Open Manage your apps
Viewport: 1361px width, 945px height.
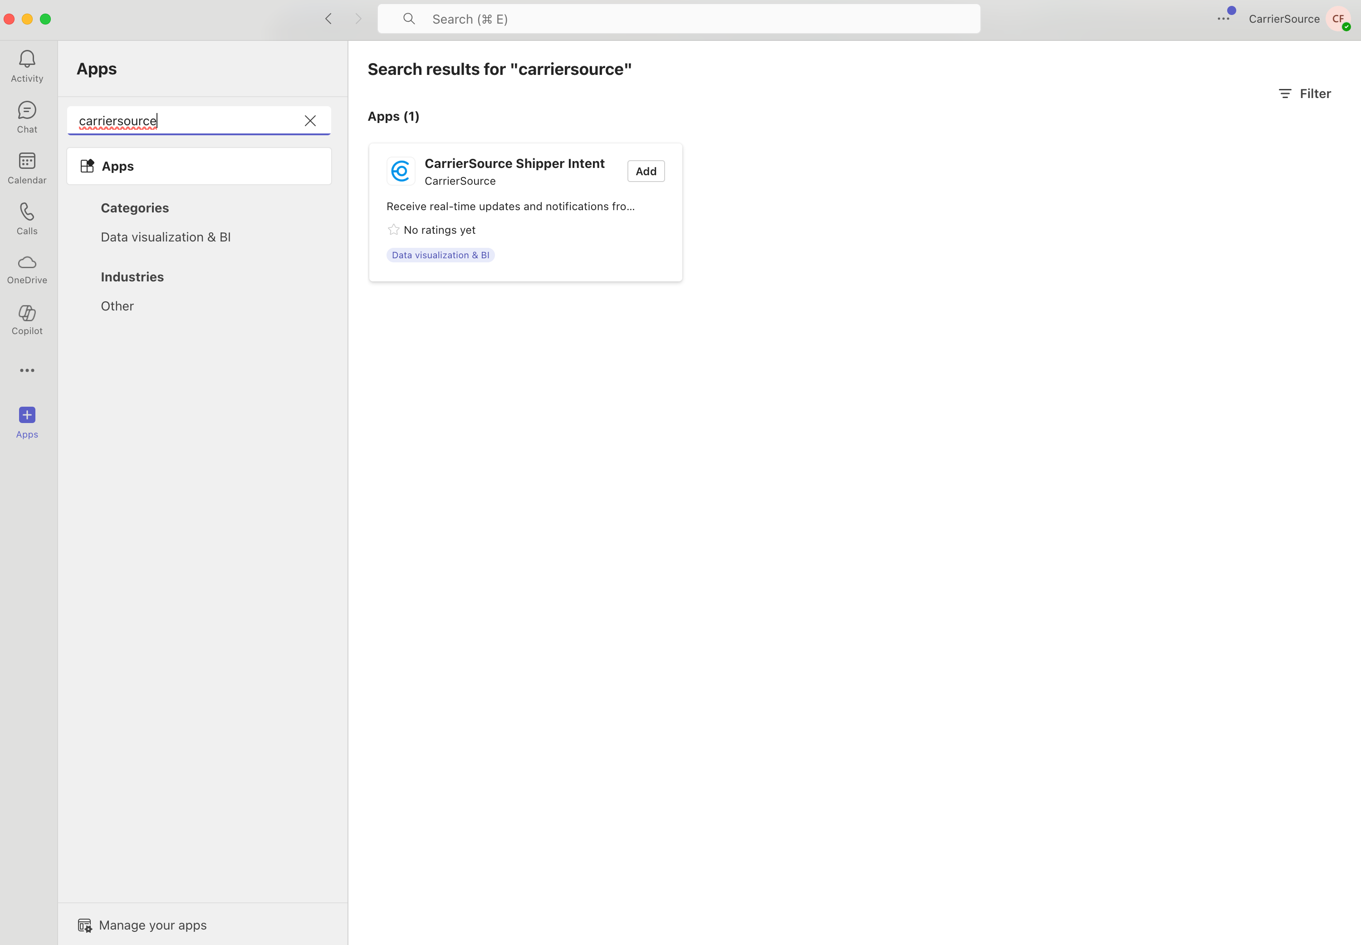point(142,925)
